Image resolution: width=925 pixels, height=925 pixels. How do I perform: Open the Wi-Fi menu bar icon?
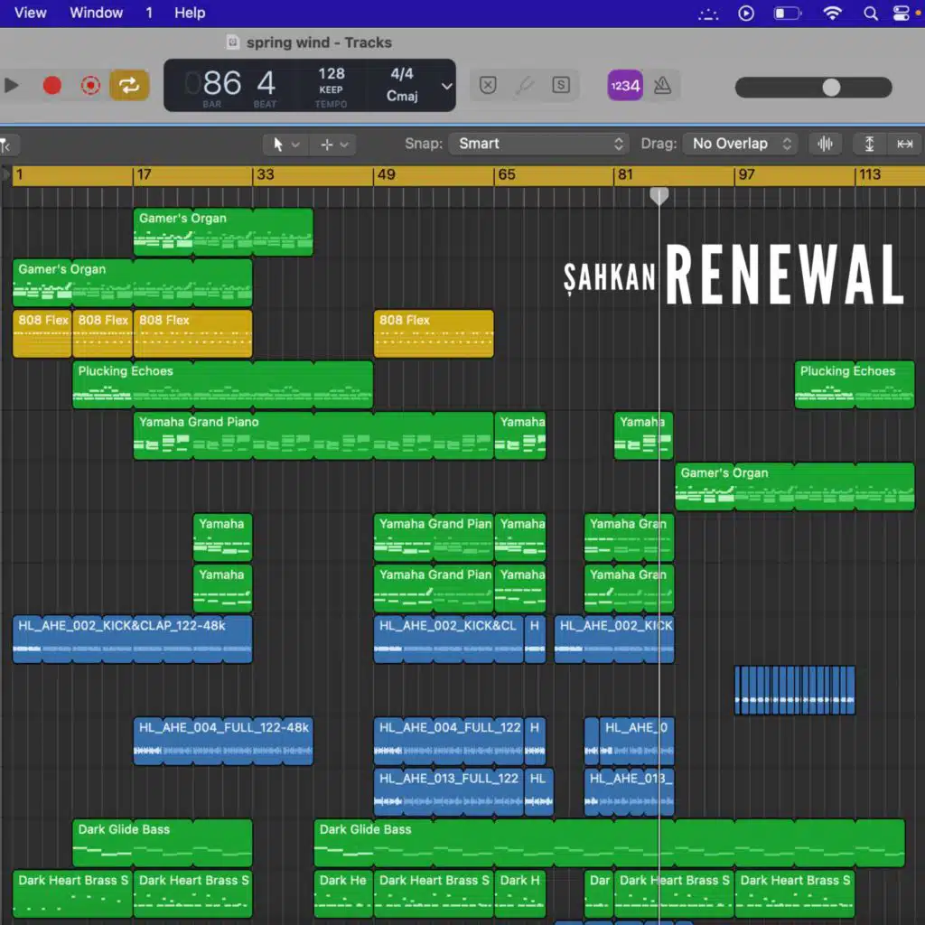pos(832,13)
